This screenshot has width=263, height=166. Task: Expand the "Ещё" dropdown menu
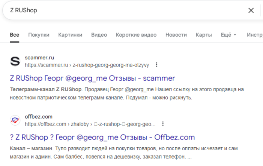pos(228,35)
